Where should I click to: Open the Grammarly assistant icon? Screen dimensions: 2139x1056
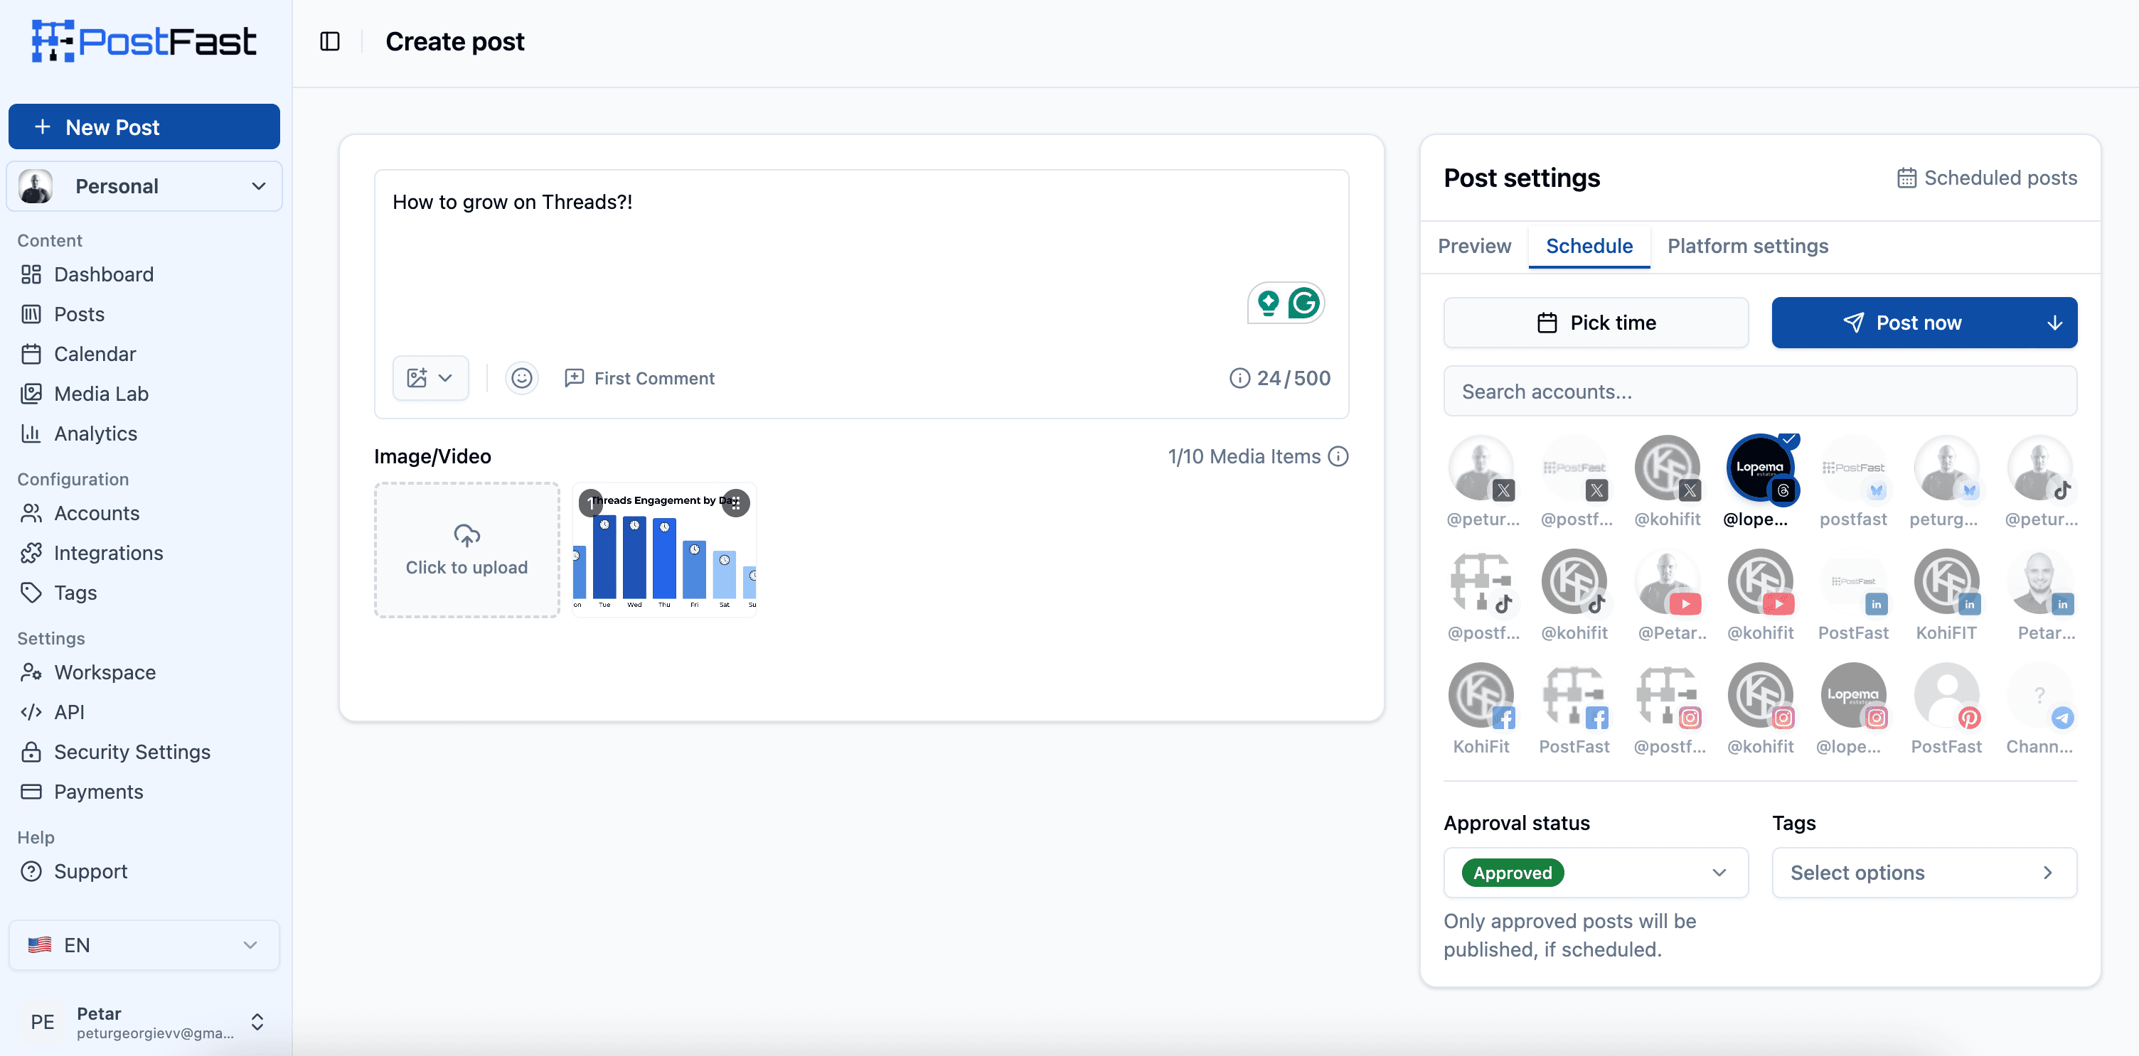[x=1304, y=303]
